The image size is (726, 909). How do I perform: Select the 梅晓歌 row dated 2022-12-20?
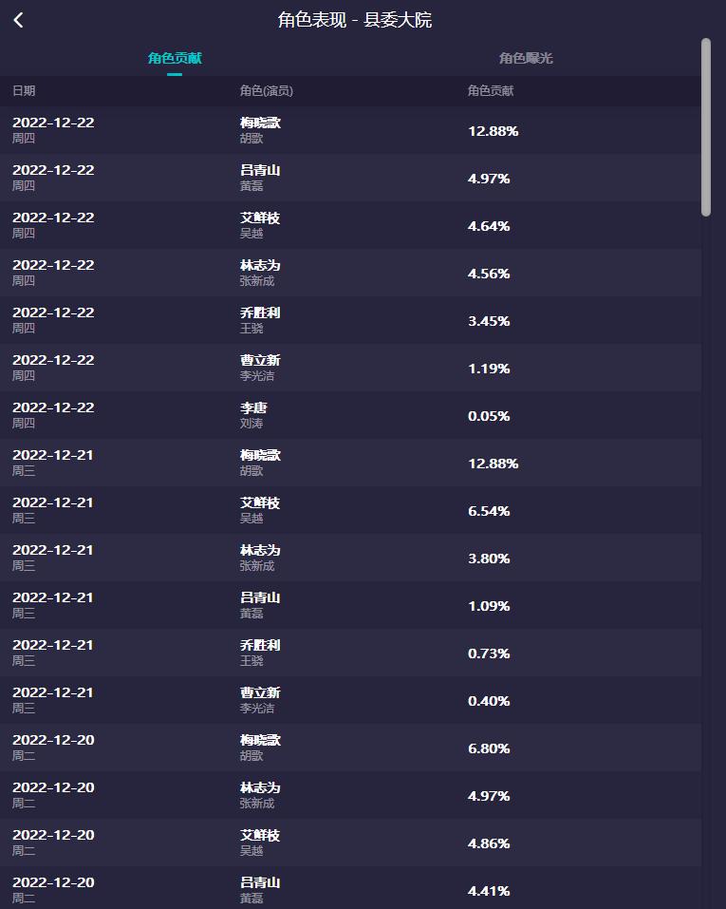(363, 748)
